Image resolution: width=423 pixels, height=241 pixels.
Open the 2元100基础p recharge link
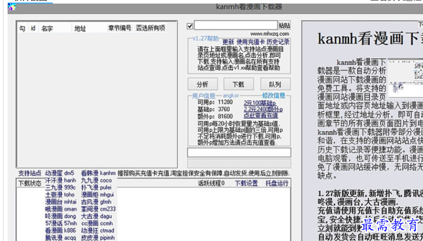coord(260,103)
